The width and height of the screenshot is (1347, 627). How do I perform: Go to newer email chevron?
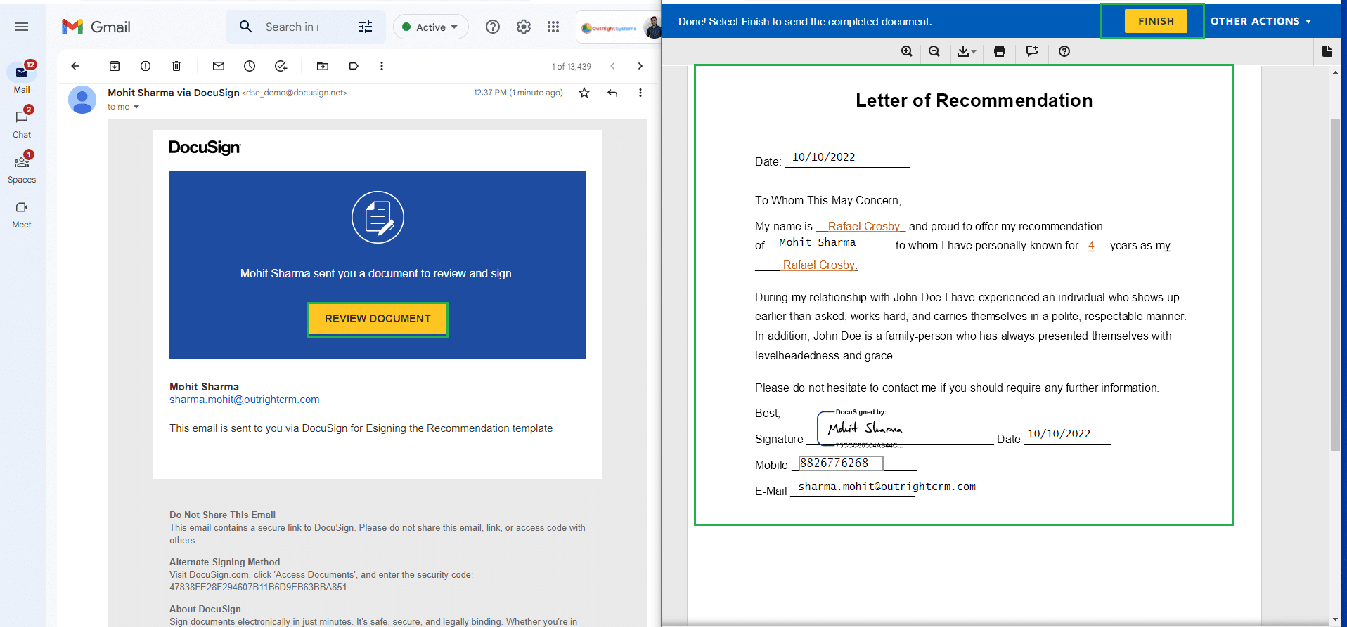(612, 66)
